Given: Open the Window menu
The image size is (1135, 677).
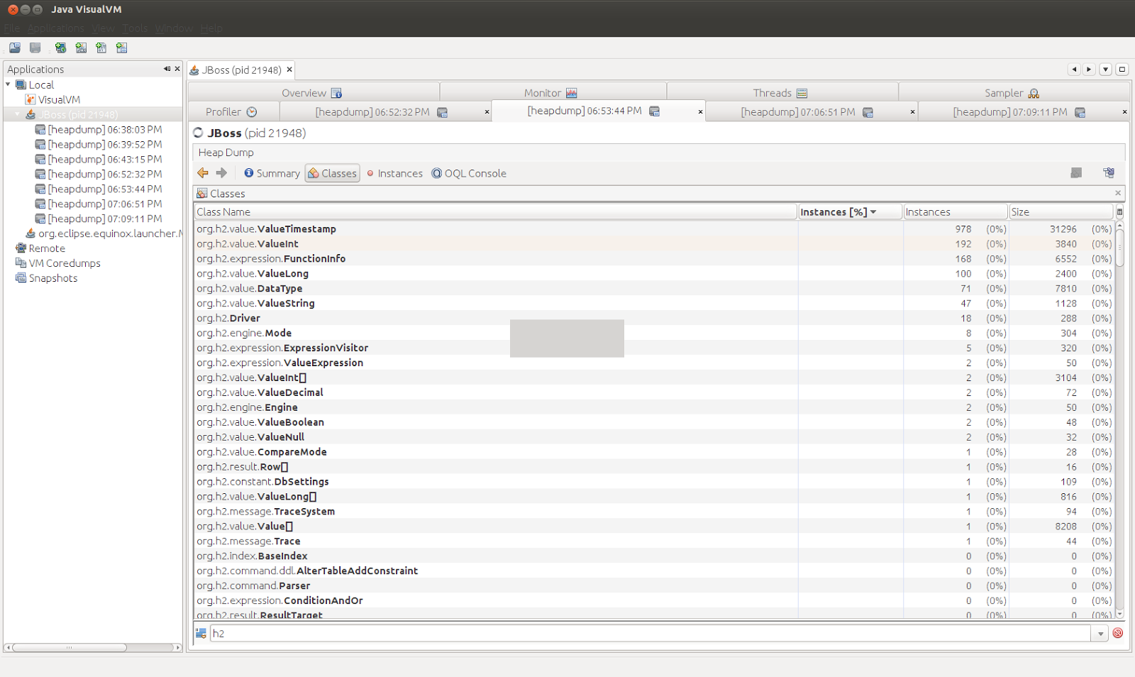Looking at the screenshot, I should click(174, 28).
